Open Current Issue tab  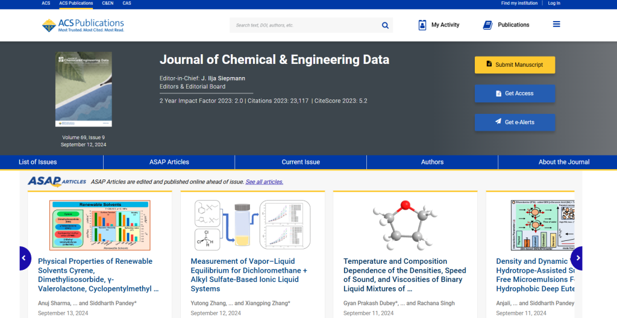pyautogui.click(x=301, y=162)
